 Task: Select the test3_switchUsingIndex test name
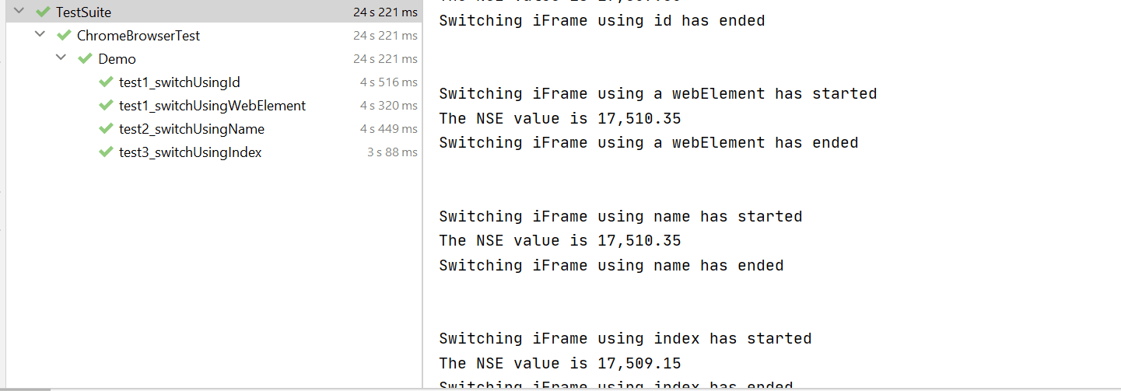click(191, 152)
